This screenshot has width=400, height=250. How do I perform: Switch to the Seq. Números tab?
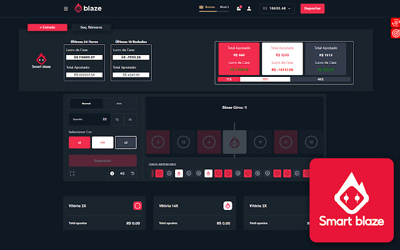click(91, 27)
